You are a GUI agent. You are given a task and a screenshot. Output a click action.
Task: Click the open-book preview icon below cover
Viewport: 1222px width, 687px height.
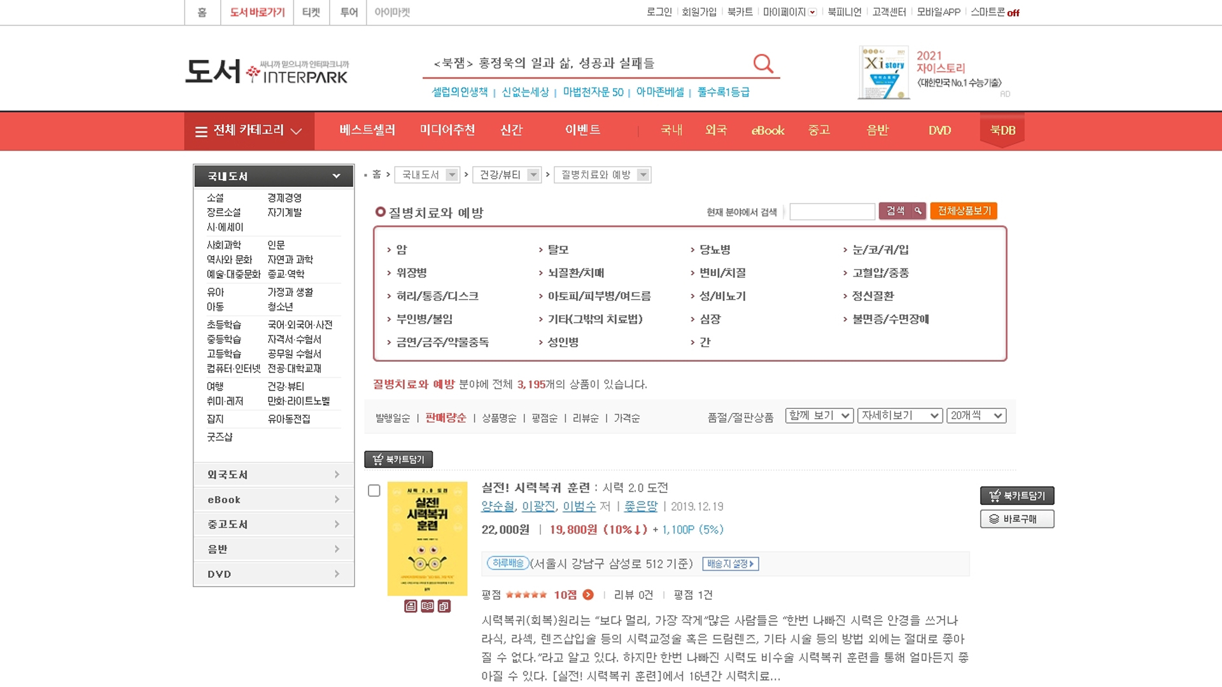427,606
